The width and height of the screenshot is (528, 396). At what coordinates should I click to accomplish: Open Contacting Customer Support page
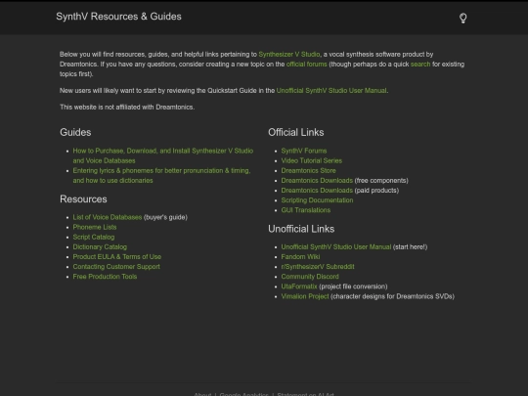116,267
